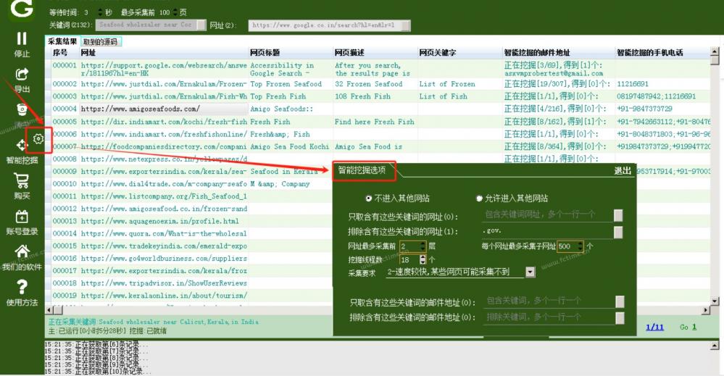Click the 账号登录 account login icon

coord(22,217)
